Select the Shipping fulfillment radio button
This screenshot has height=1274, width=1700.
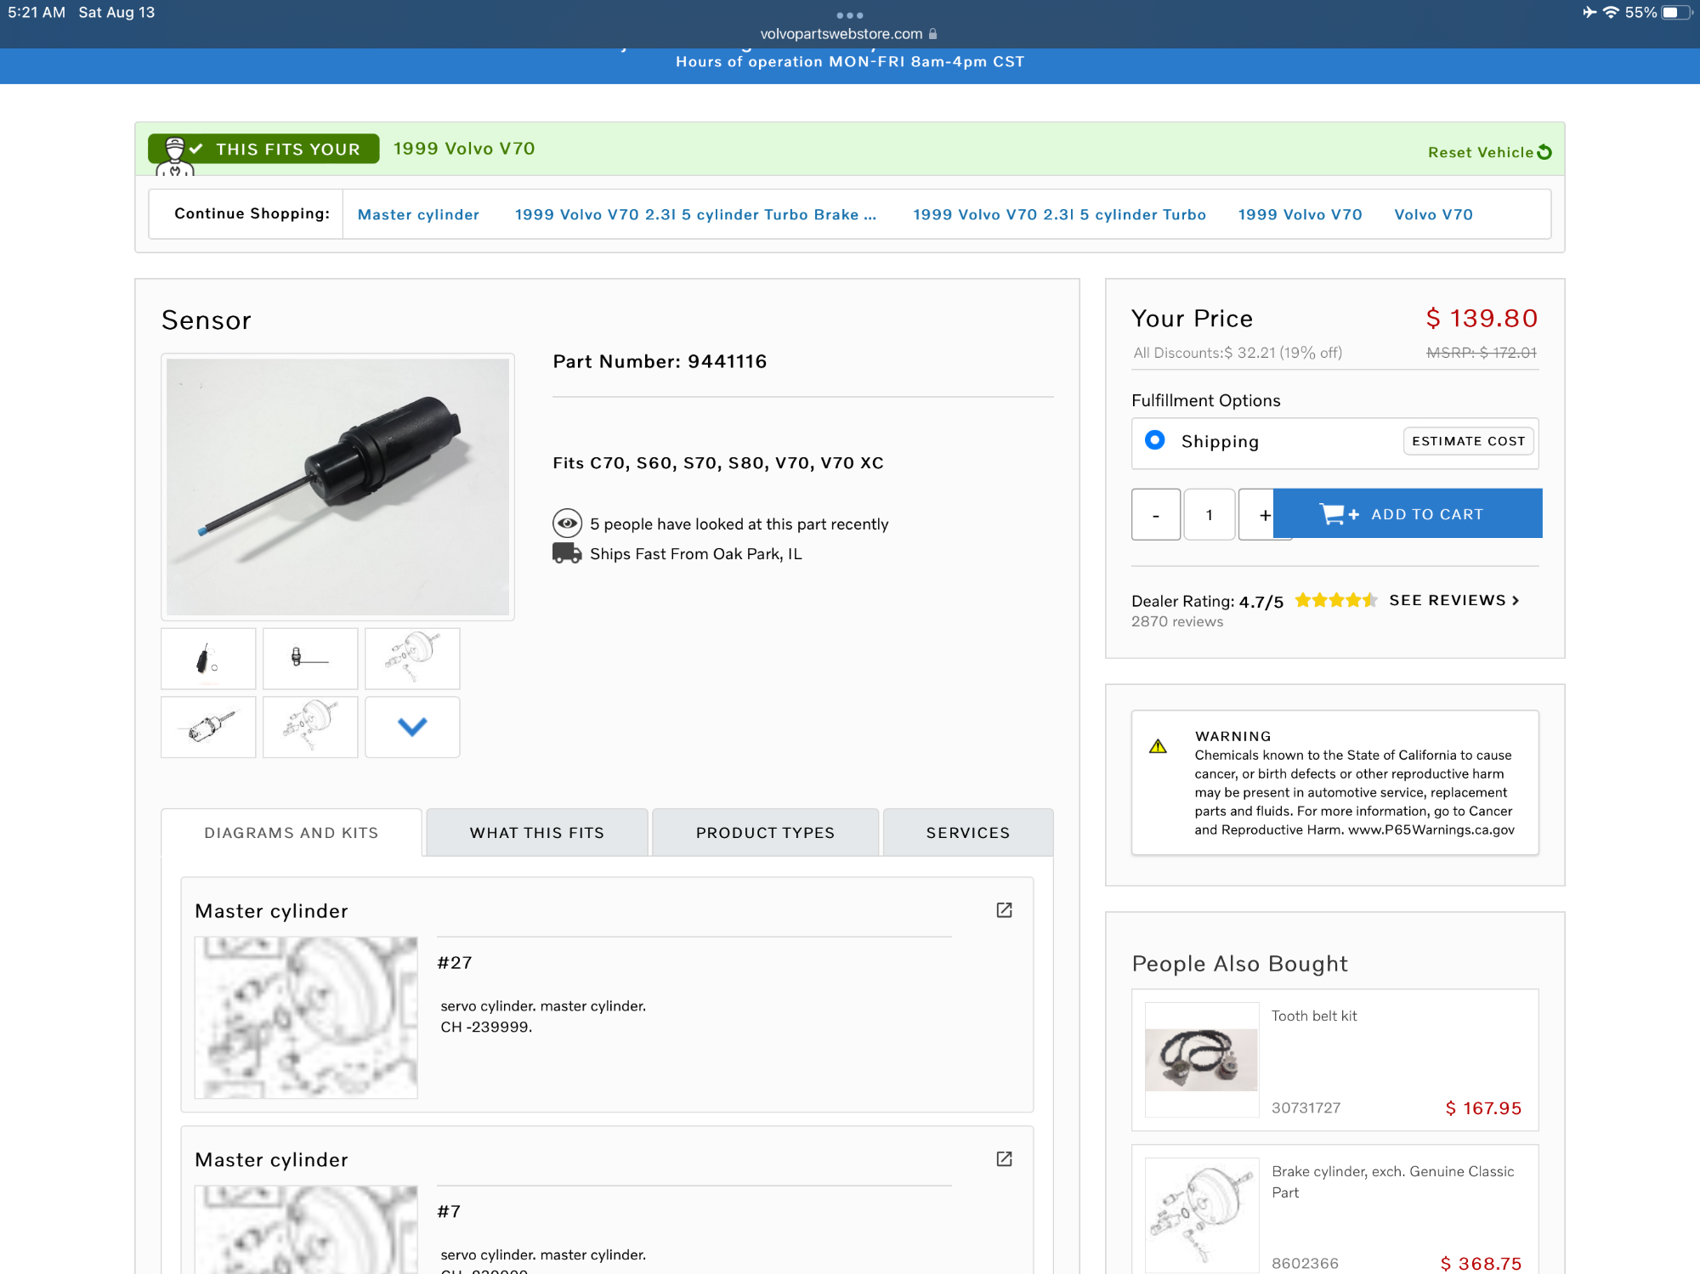click(x=1154, y=440)
